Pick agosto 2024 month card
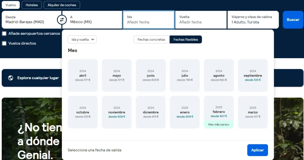This screenshot has width=304, height=160. [219, 75]
